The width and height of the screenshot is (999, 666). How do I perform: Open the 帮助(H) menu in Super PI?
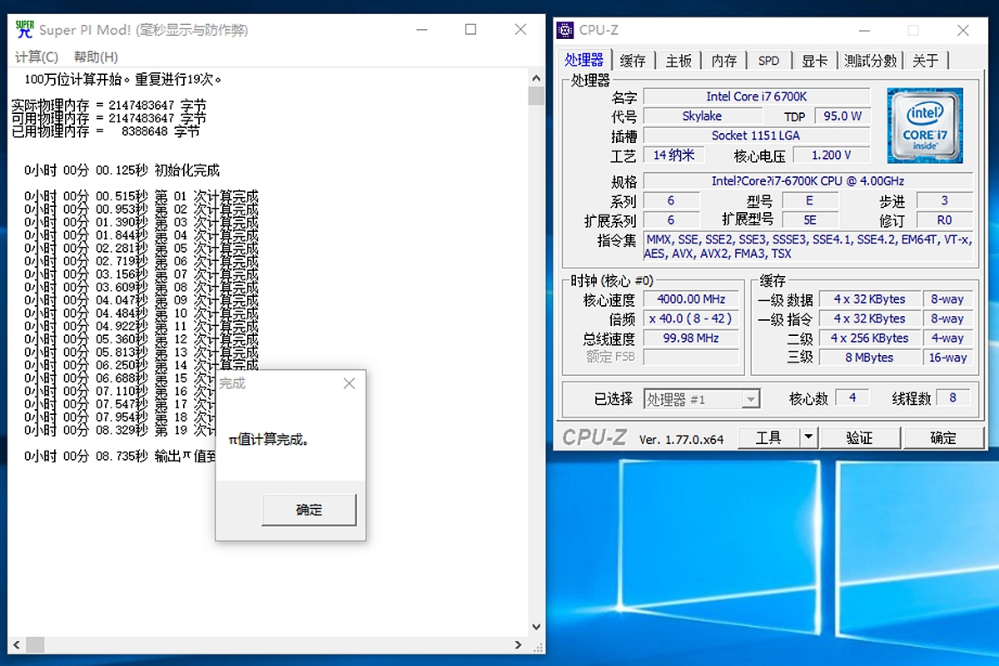[94, 57]
